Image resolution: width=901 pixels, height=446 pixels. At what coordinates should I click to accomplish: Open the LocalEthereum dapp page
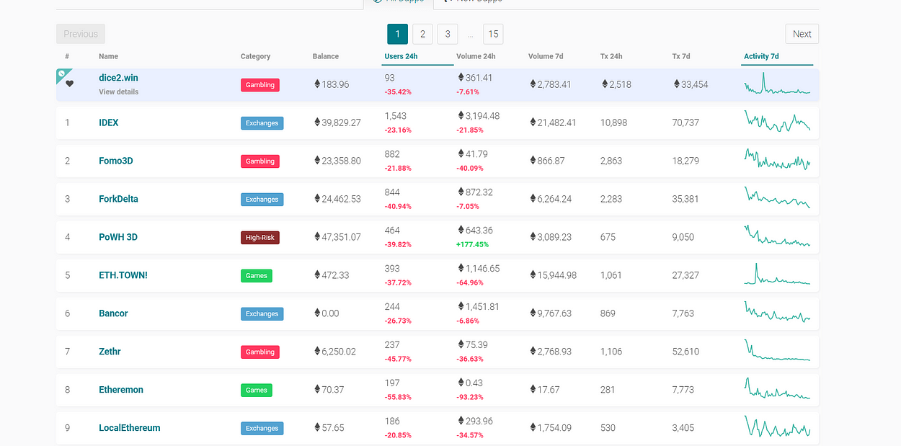click(x=130, y=428)
